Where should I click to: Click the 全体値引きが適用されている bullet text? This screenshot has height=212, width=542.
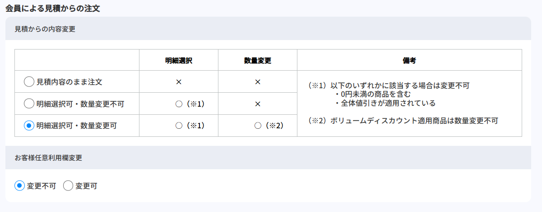coord(385,103)
